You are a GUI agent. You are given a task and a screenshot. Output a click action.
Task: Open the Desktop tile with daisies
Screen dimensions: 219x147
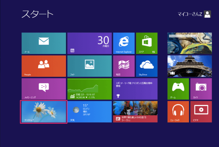click(x=44, y=112)
